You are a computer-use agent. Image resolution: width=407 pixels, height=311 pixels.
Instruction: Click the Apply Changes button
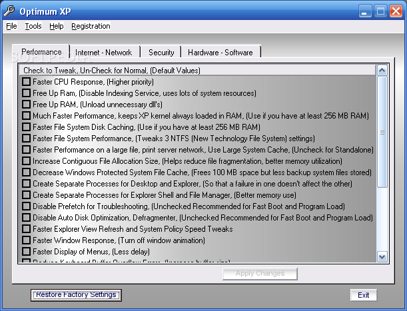260,274
